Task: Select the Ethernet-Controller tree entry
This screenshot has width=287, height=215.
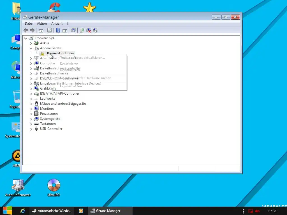Action: (x=60, y=53)
